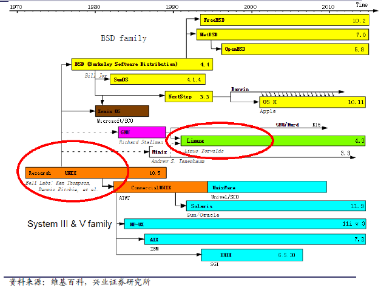Click the OpenBSD version '5.8'
381x291 pixels.
click(359, 50)
